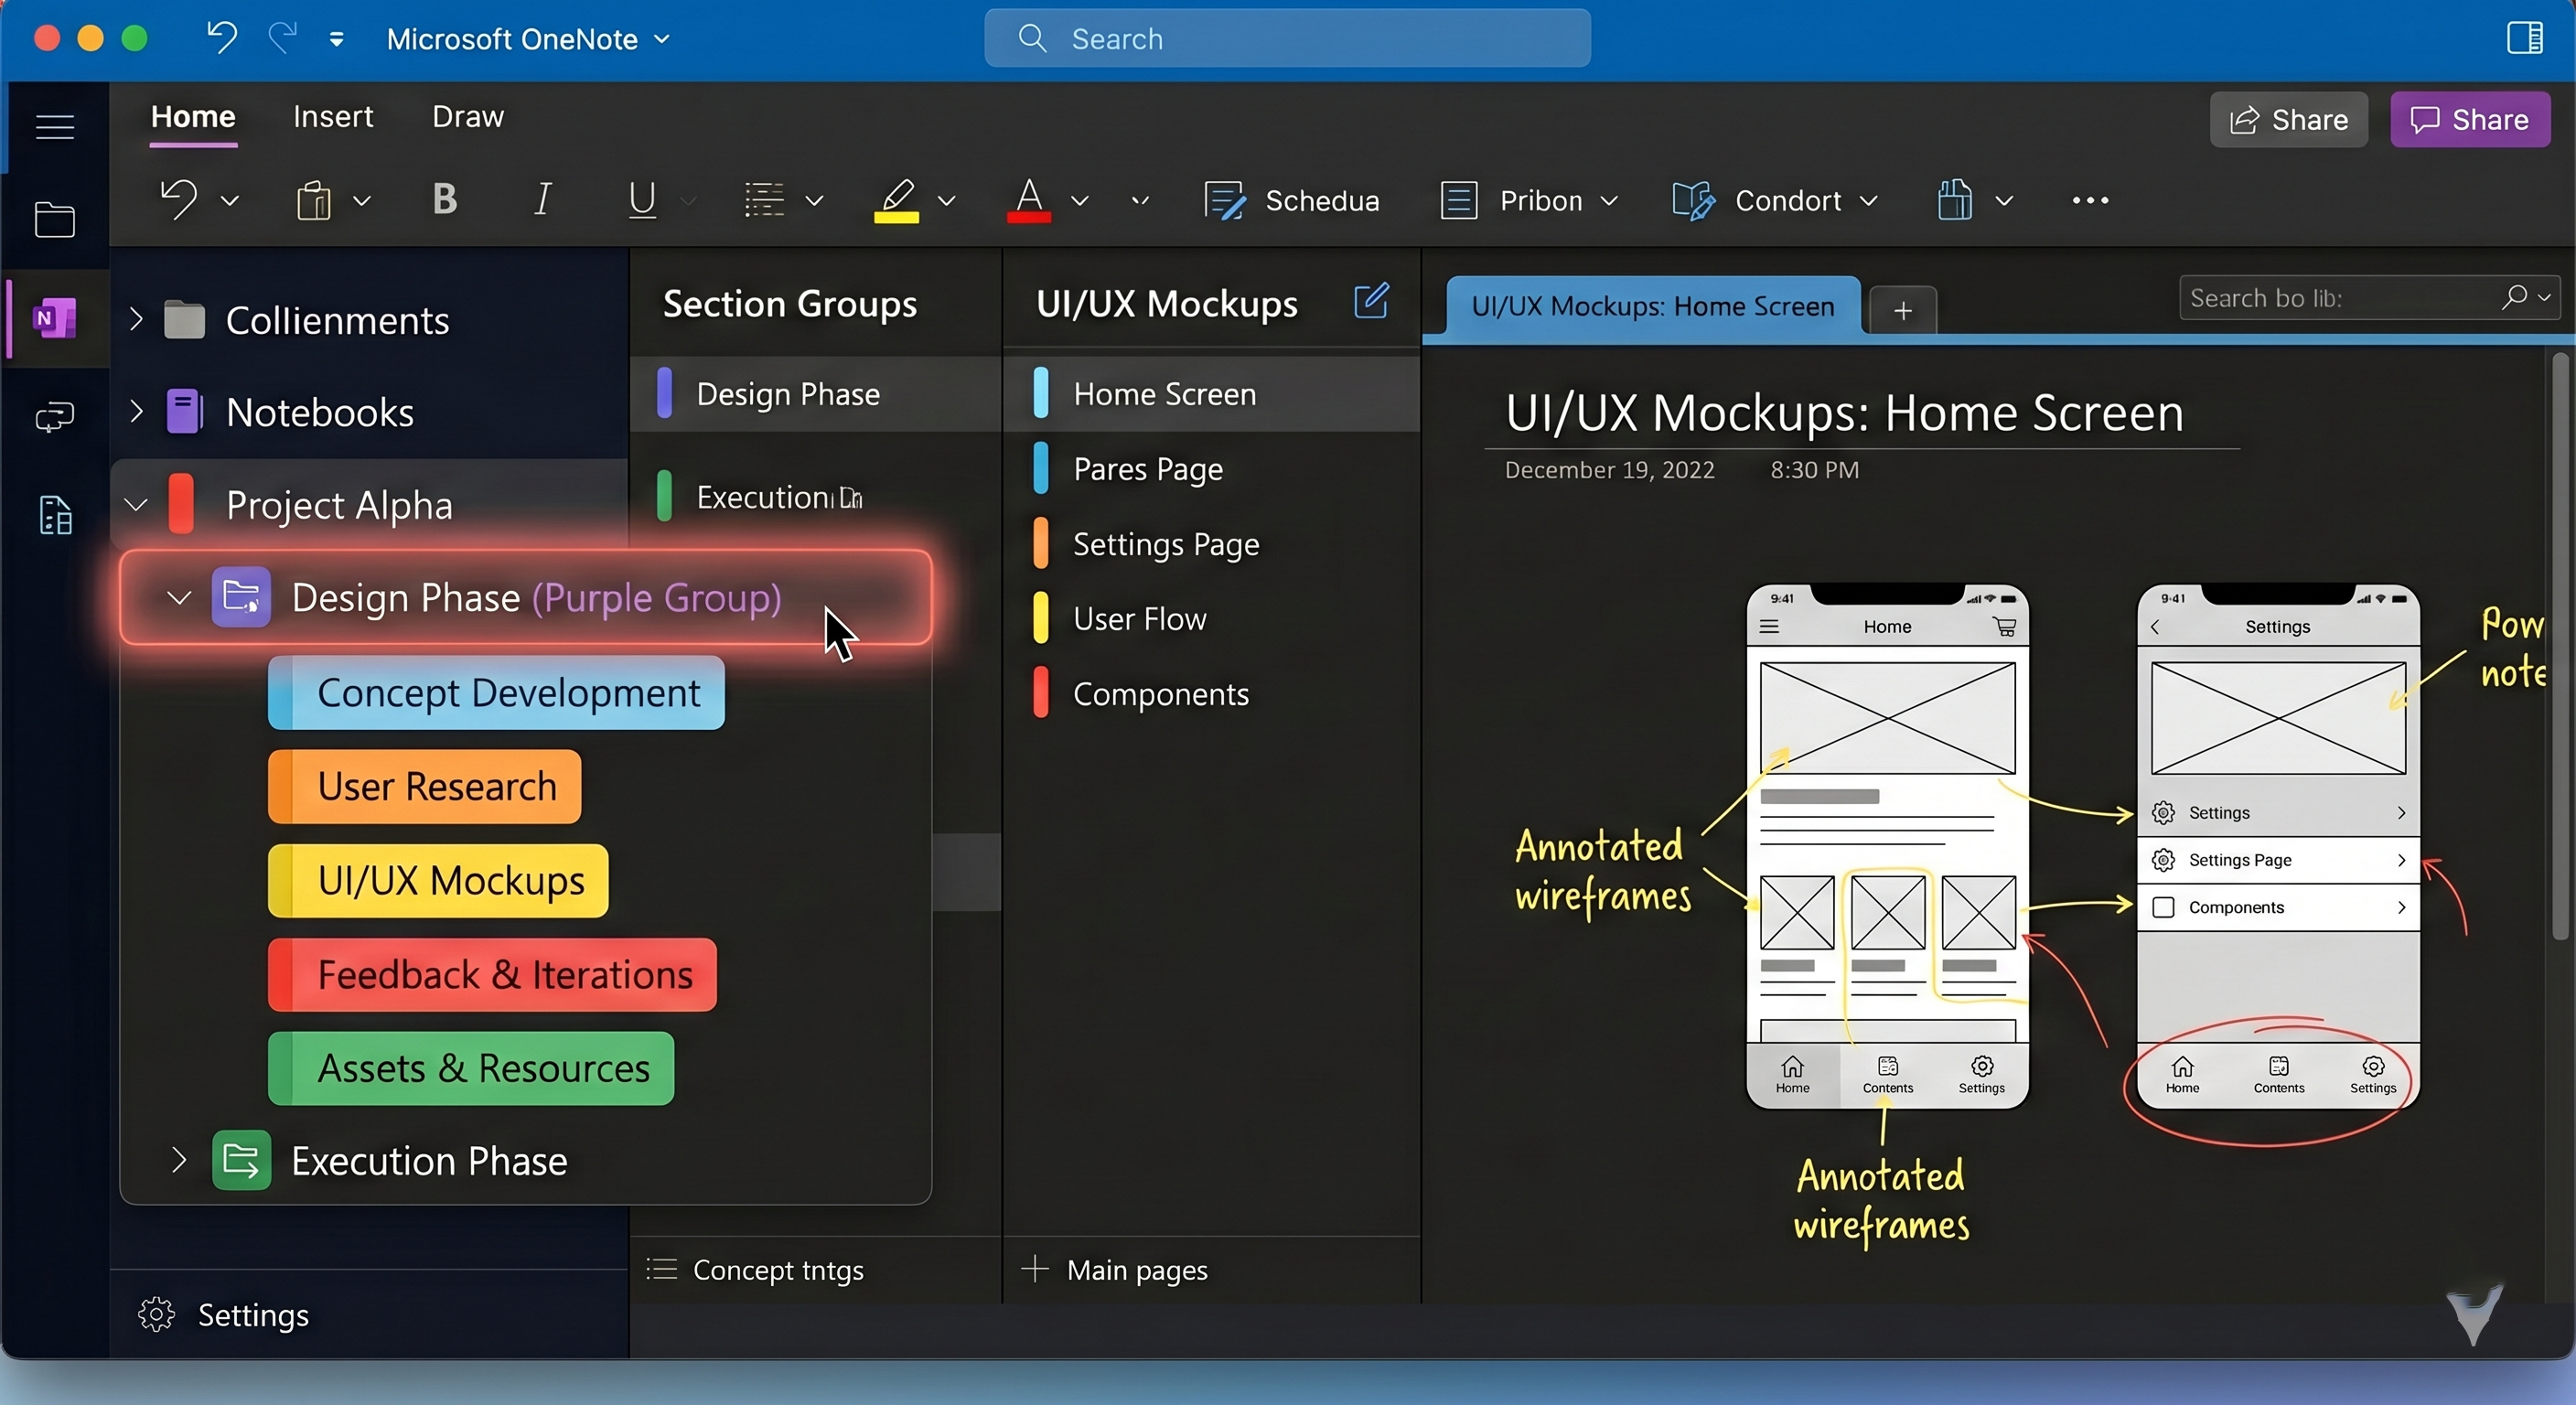Expand the Execution Phase group
Viewport: 2576px width, 1405px height.
[x=179, y=1160]
